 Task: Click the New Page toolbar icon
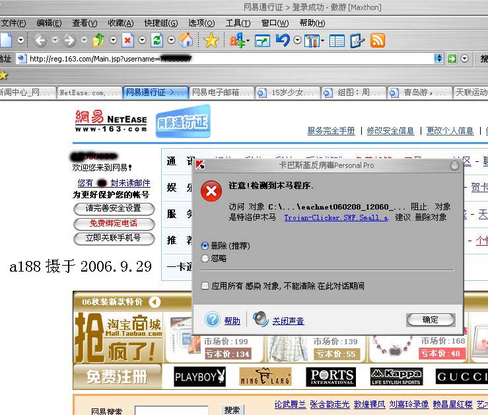pos(5,40)
